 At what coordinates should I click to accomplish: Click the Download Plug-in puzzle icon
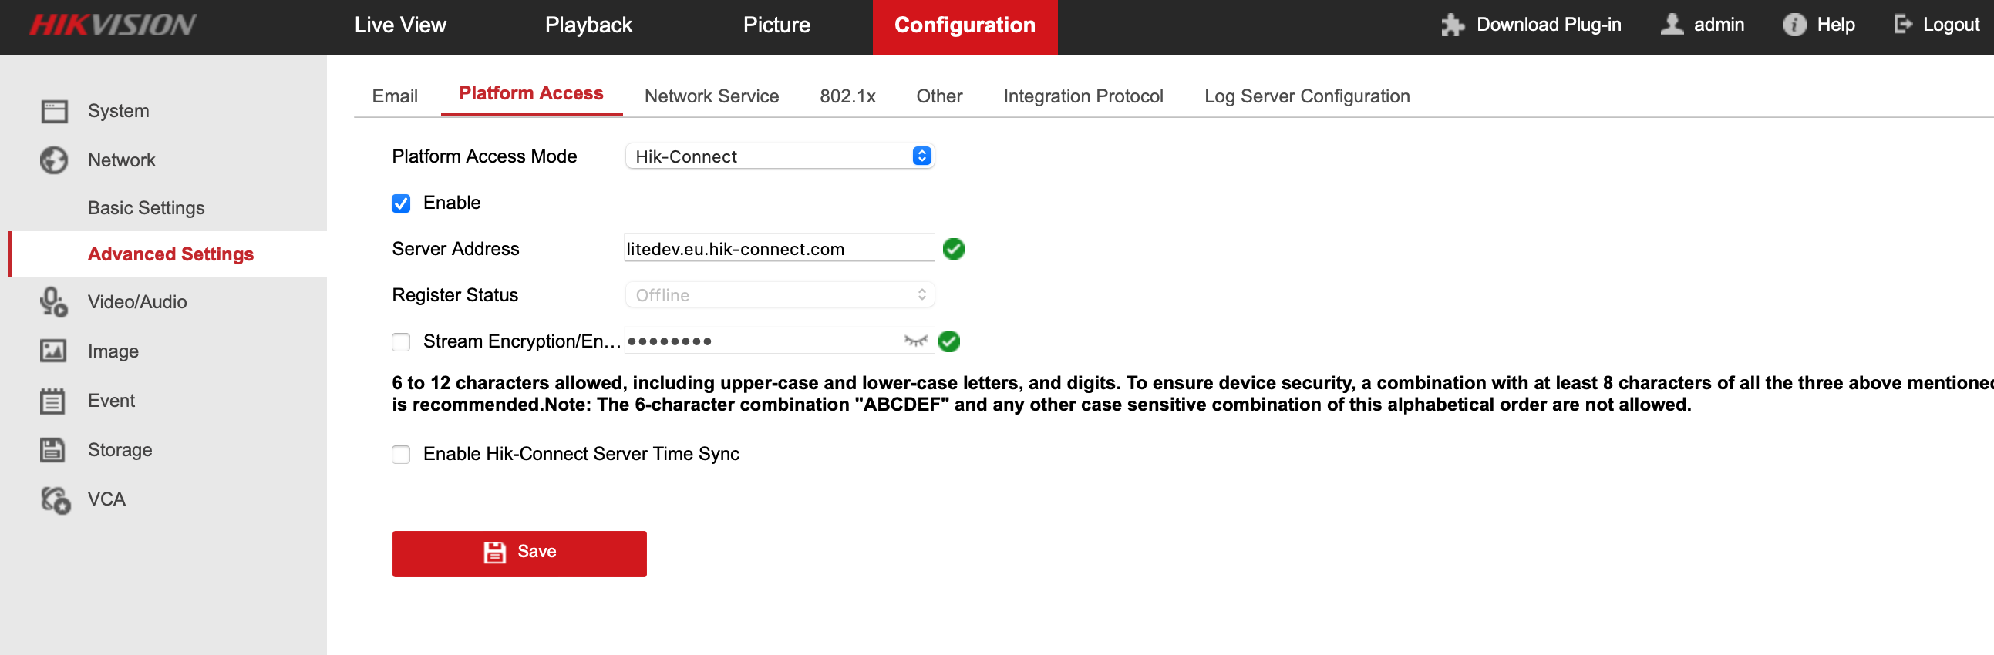(x=1452, y=25)
